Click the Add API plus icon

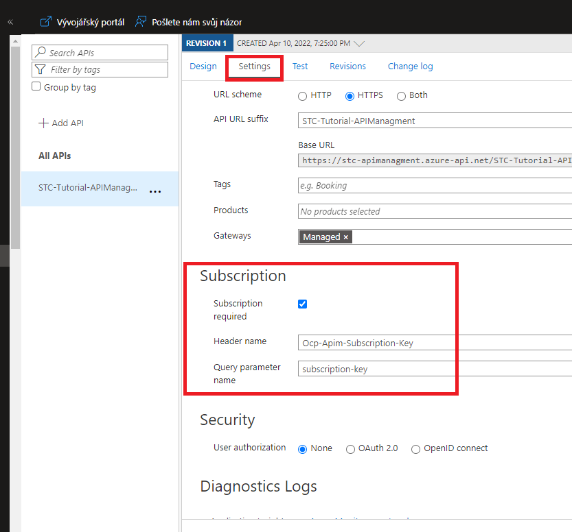pos(44,123)
